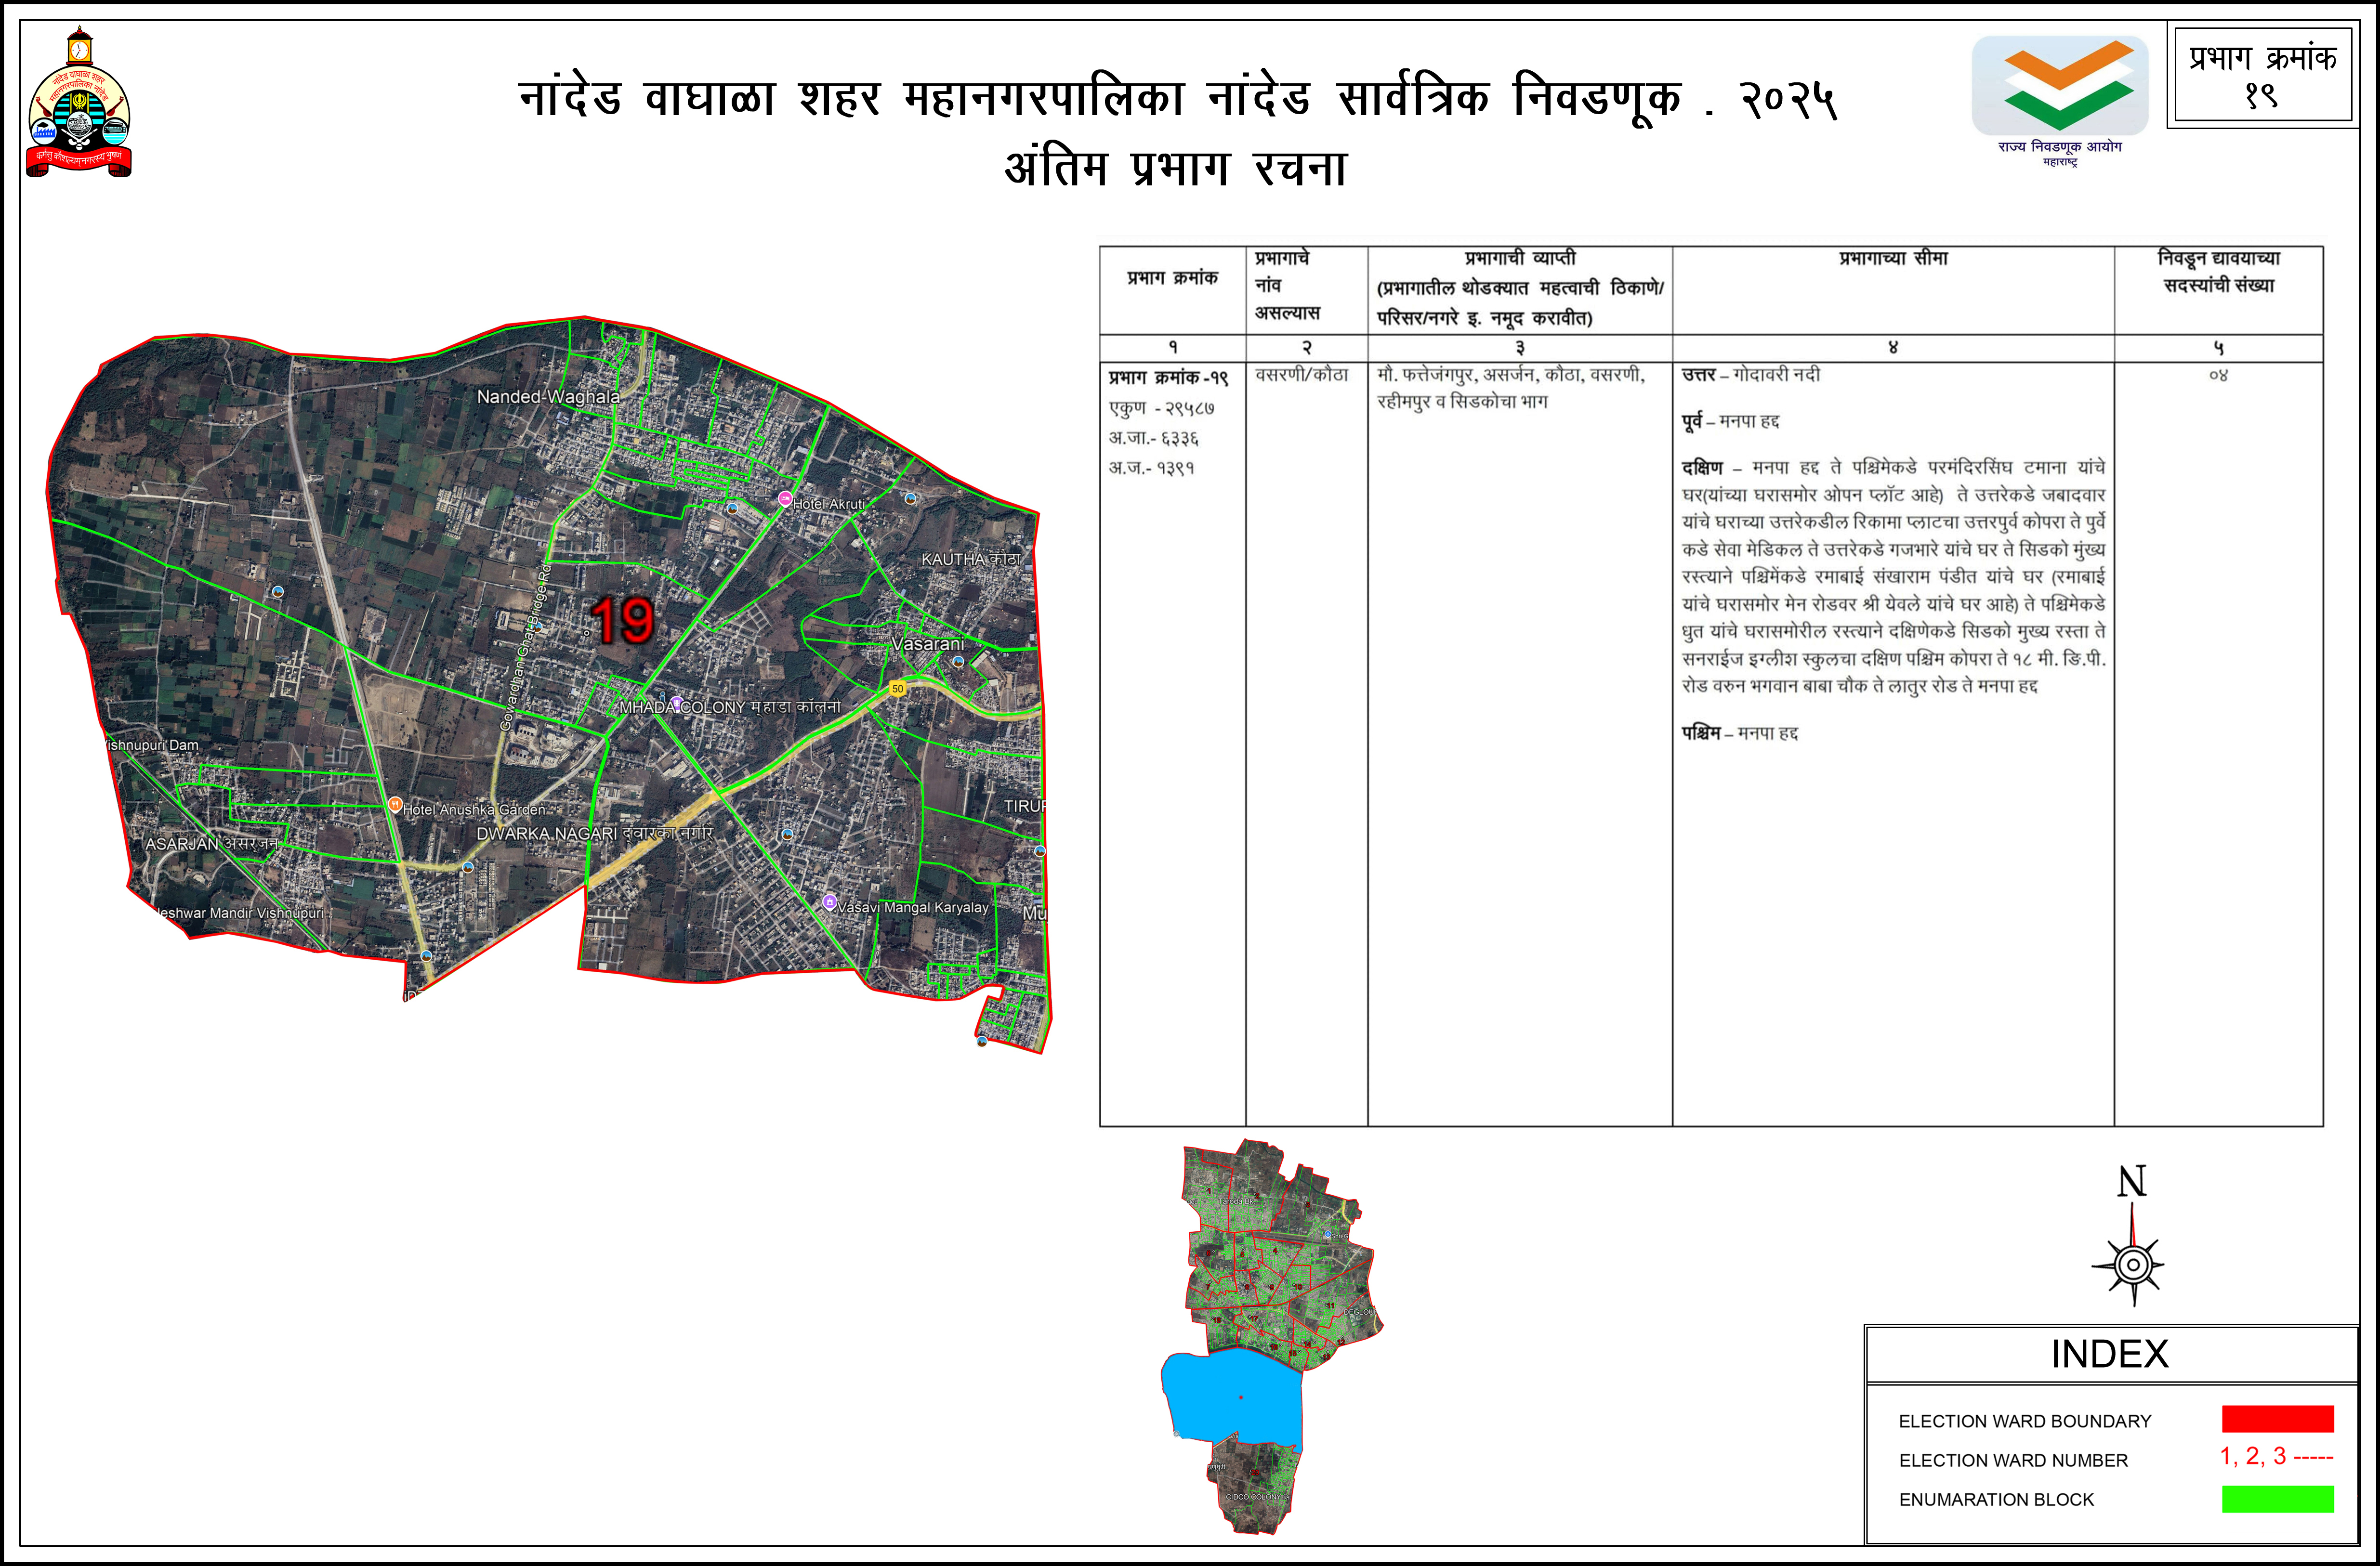Click the green Enumeration Block swatch
Screen dimensions: 2380x1566
click(2277, 1499)
